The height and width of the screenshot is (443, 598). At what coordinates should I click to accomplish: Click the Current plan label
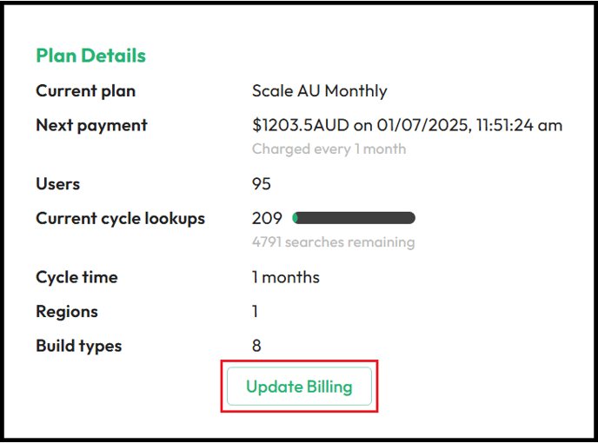(86, 91)
